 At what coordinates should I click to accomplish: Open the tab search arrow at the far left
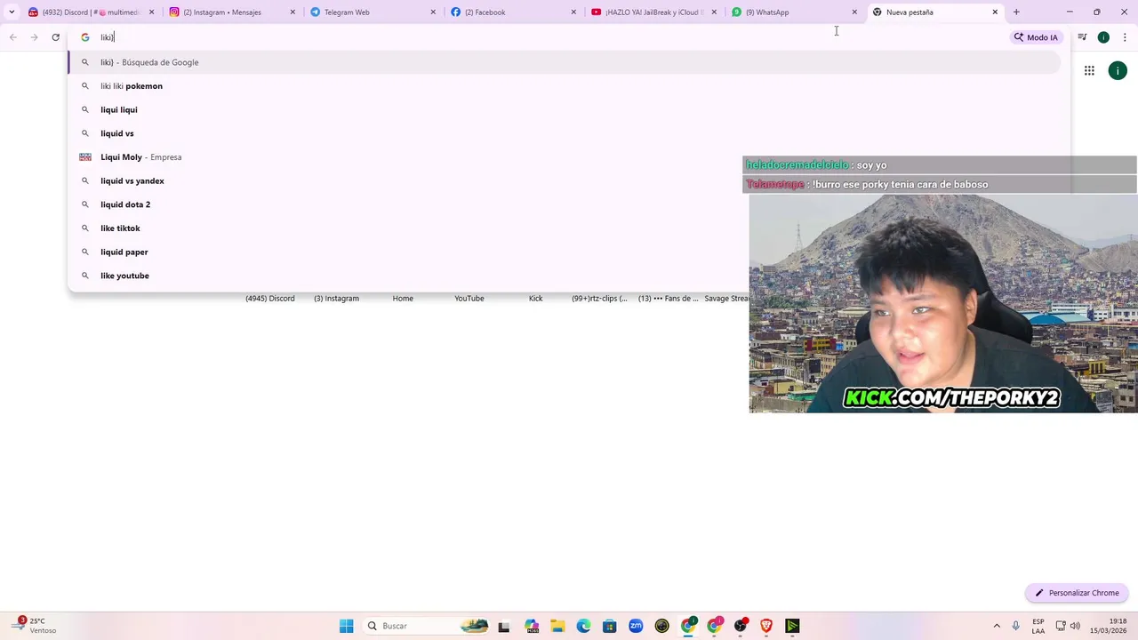tap(12, 12)
